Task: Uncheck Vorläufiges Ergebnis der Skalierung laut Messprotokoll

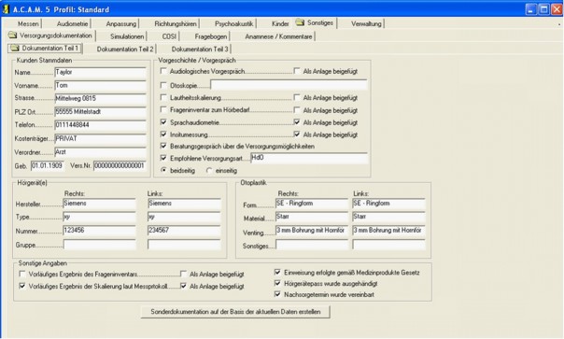Action: (22, 286)
